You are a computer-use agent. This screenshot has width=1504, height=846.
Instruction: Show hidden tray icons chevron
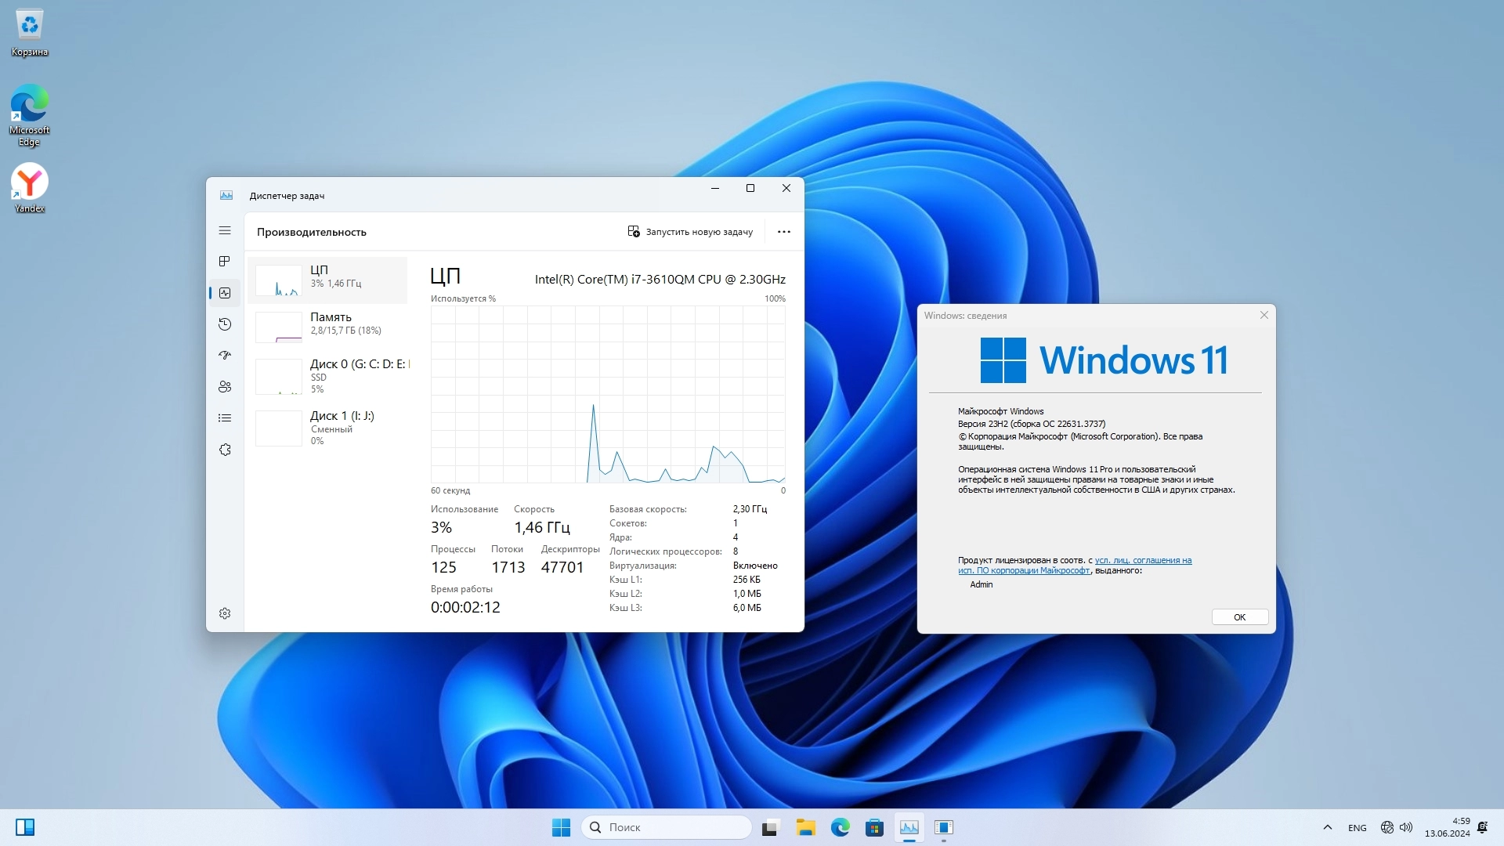click(x=1327, y=827)
